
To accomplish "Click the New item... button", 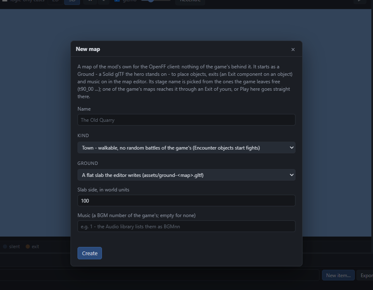I will click(338, 275).
